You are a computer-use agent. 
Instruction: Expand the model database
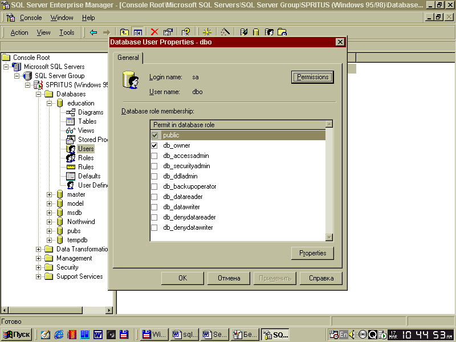[50, 203]
